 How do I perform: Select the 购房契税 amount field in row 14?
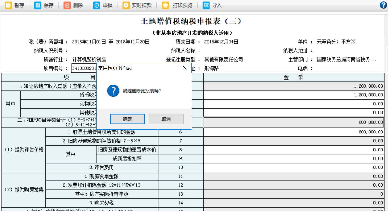(294, 203)
